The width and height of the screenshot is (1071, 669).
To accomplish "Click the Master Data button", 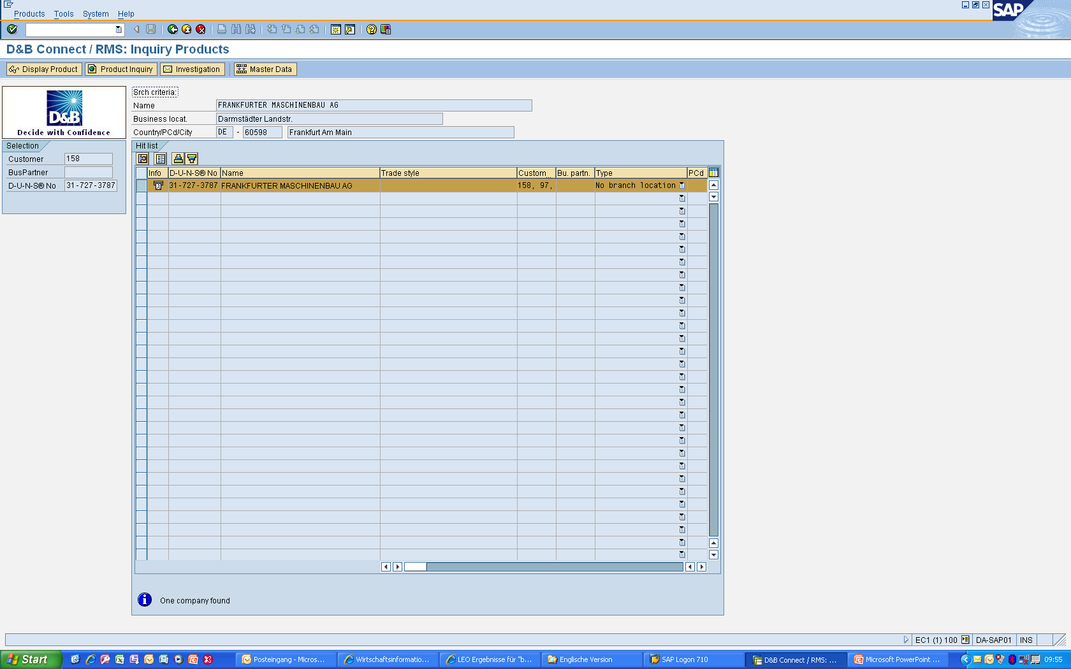I will [265, 69].
